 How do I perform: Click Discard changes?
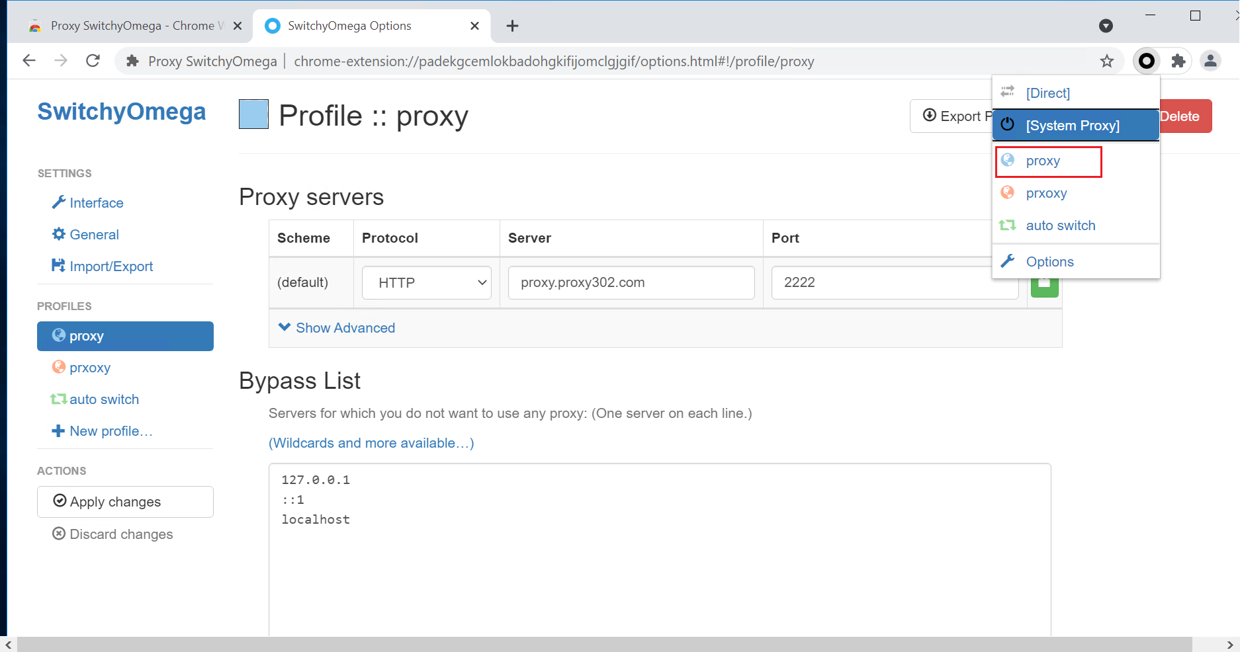tap(120, 534)
